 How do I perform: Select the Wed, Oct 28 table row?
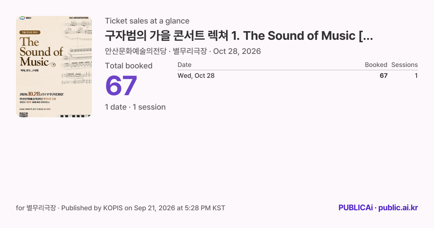[298, 76]
